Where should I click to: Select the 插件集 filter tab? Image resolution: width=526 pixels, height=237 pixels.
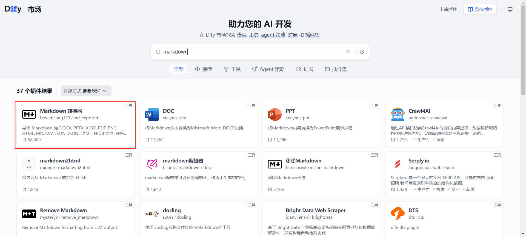pyautogui.click(x=336, y=69)
